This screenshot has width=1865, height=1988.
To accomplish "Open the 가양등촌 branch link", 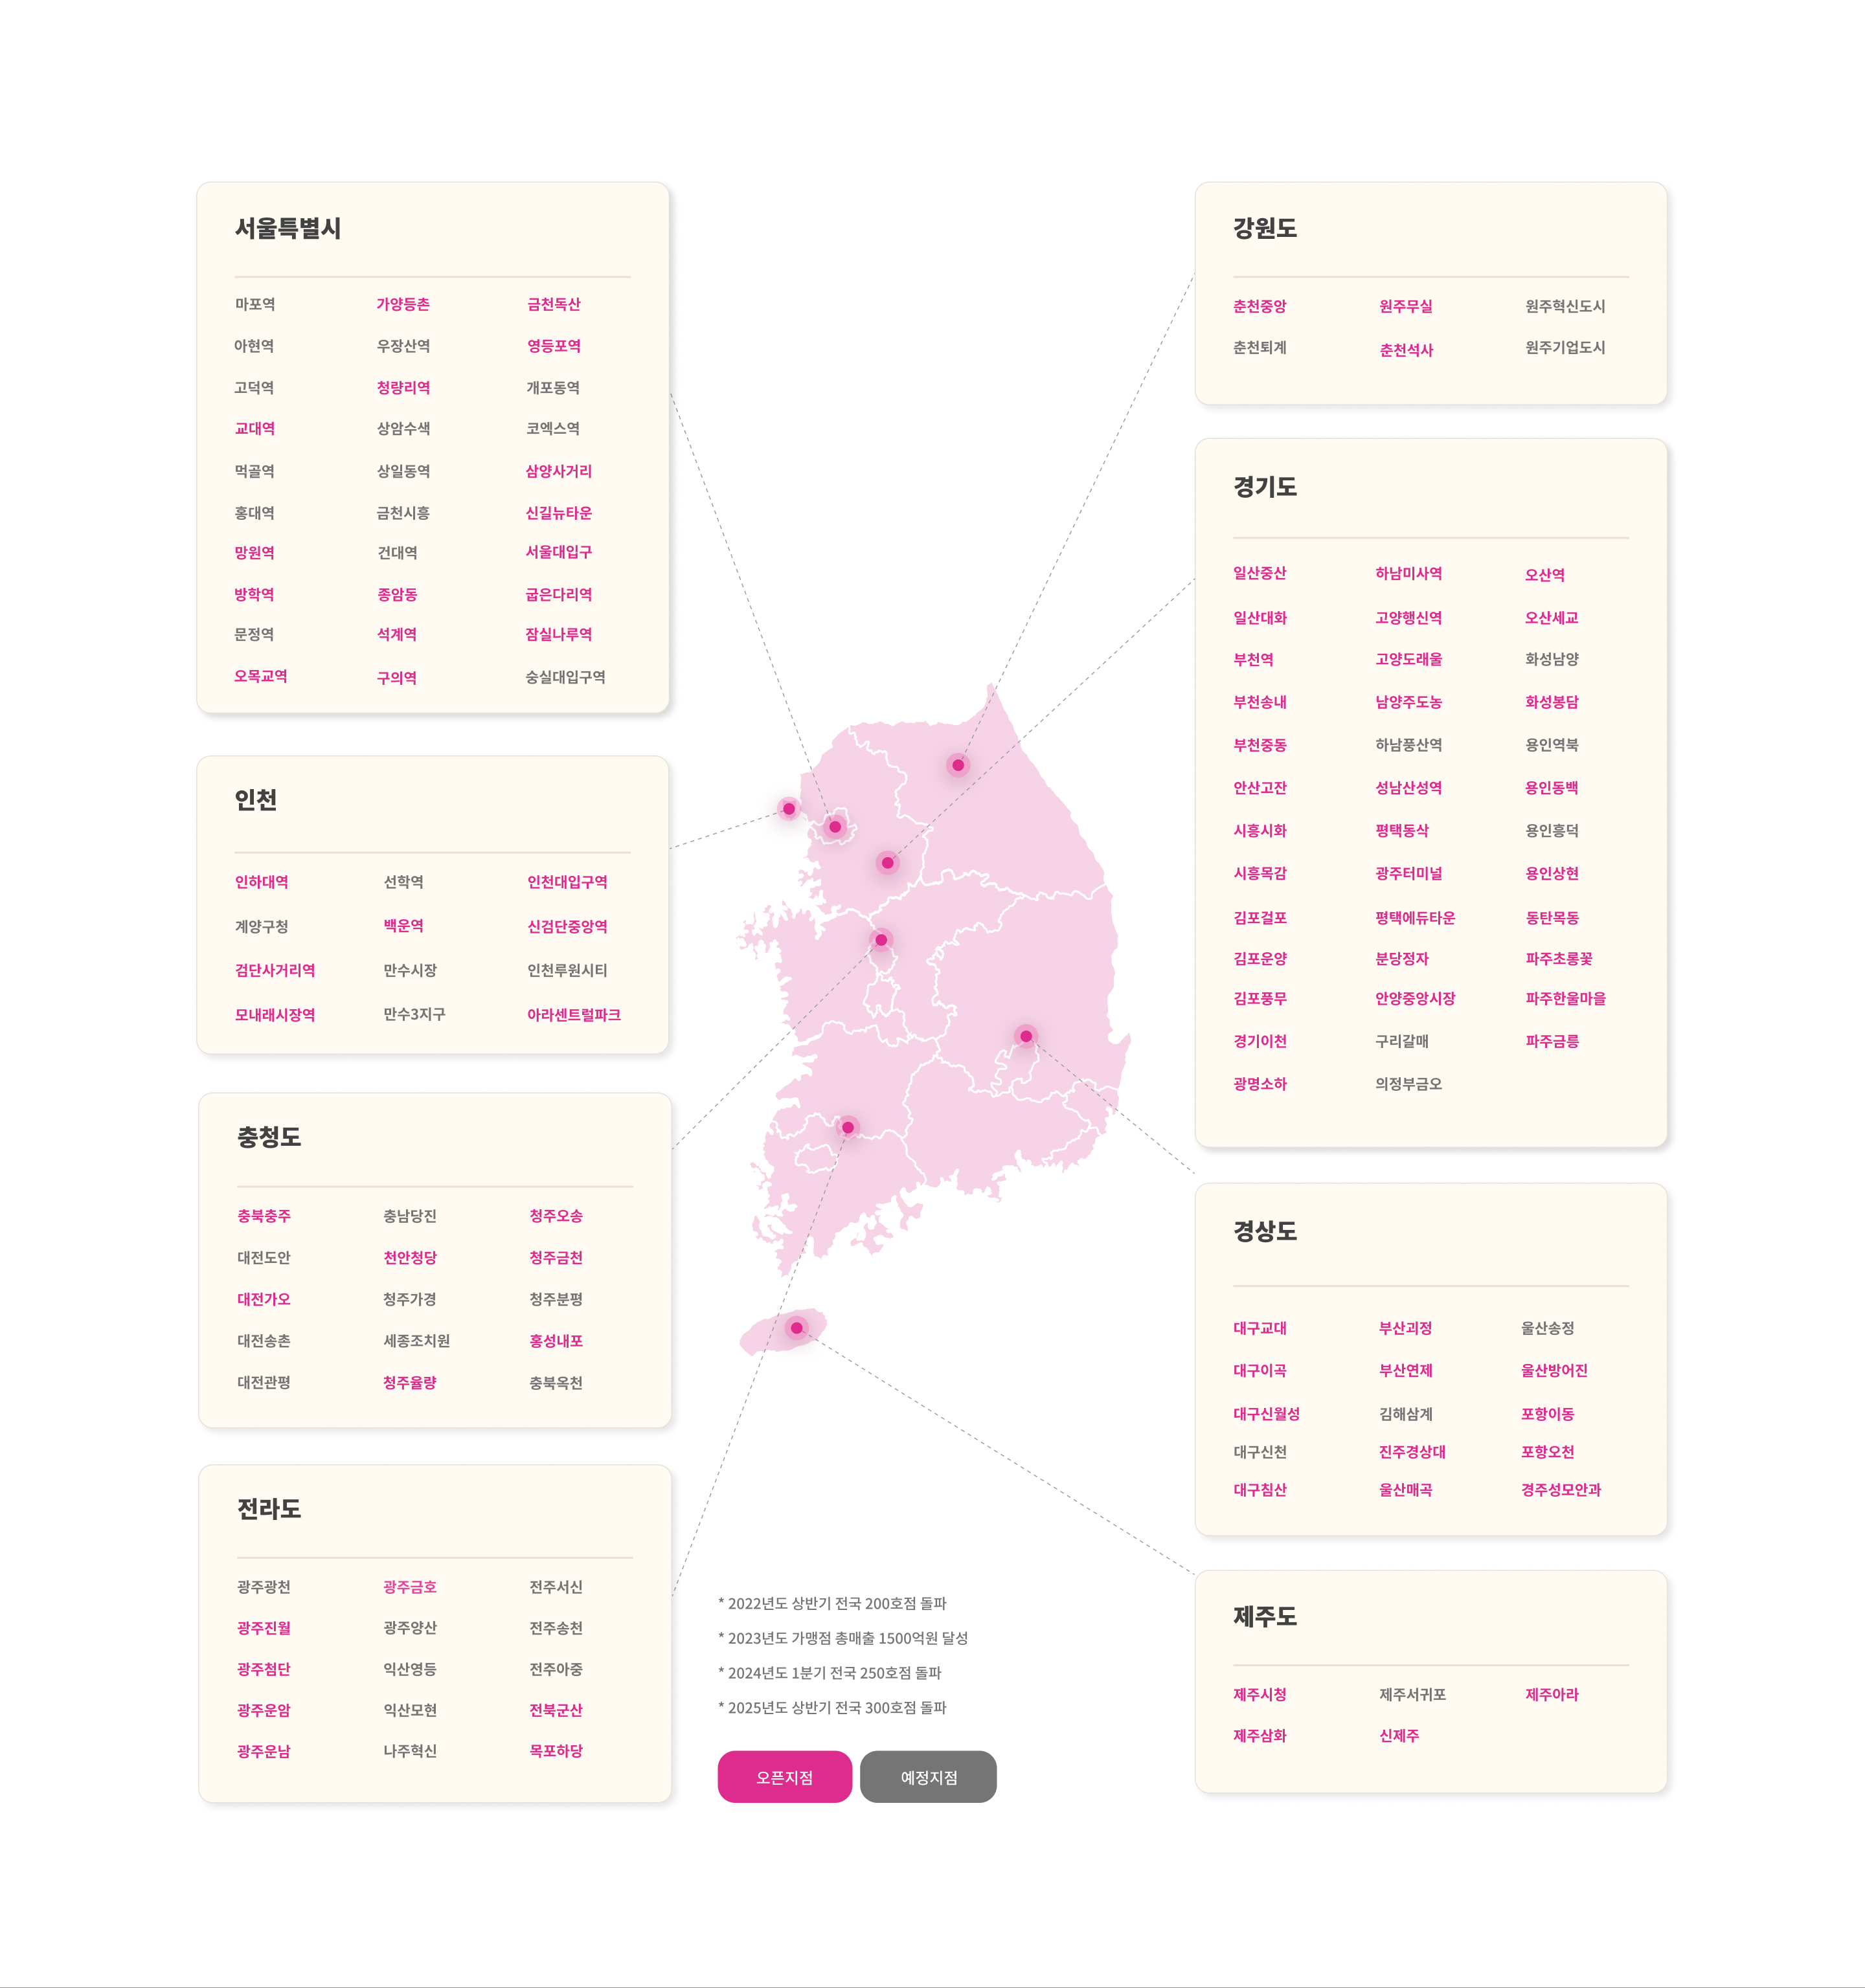I will point(402,304).
